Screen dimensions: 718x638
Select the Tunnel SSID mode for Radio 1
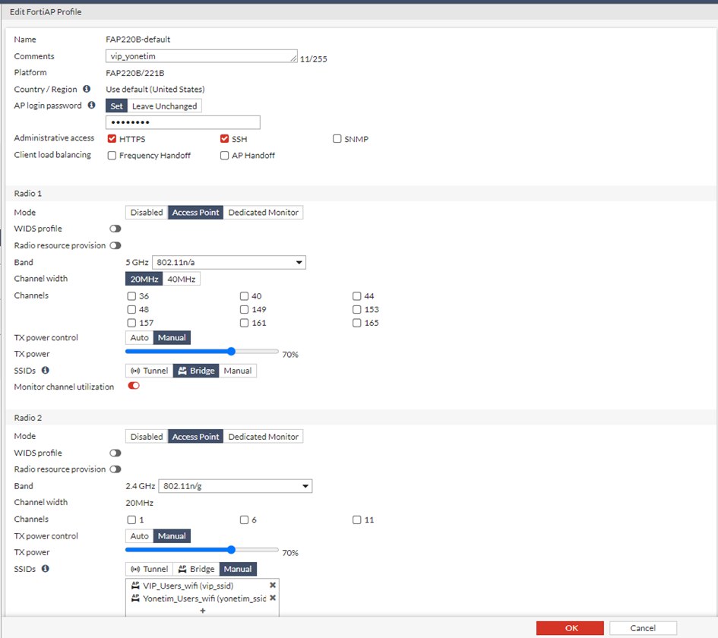[148, 371]
